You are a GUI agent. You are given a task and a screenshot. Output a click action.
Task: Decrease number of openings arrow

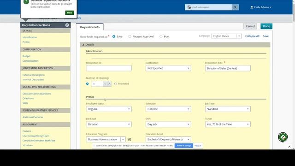coord(105,84)
